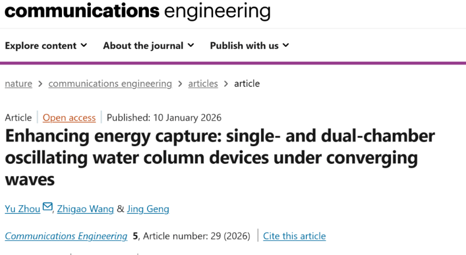Go to the nature breadcrumb link
Image resolution: width=466 pixels, height=255 pixels.
[18, 83]
